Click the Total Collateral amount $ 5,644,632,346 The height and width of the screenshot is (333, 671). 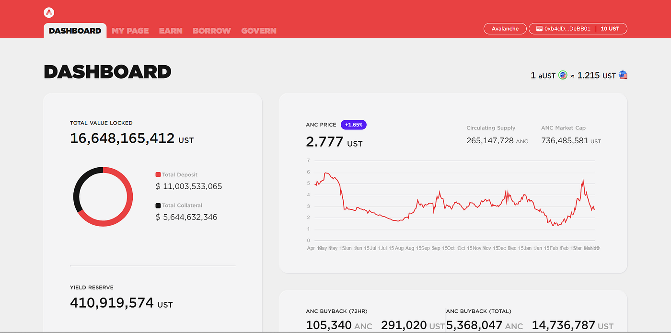pyautogui.click(x=186, y=217)
